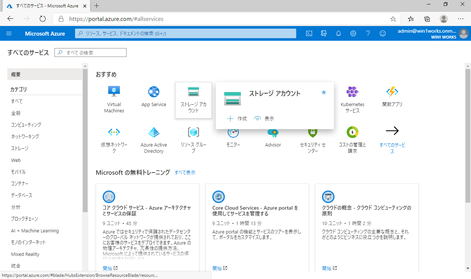
Task: Click 表示 in the storage account popup
Action: click(264, 119)
